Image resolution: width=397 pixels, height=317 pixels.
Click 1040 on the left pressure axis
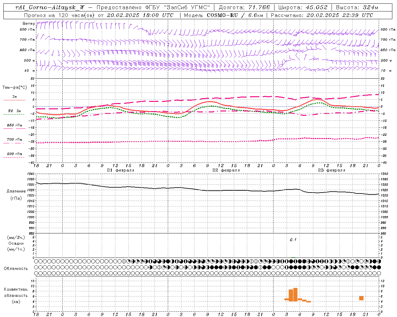point(31,174)
